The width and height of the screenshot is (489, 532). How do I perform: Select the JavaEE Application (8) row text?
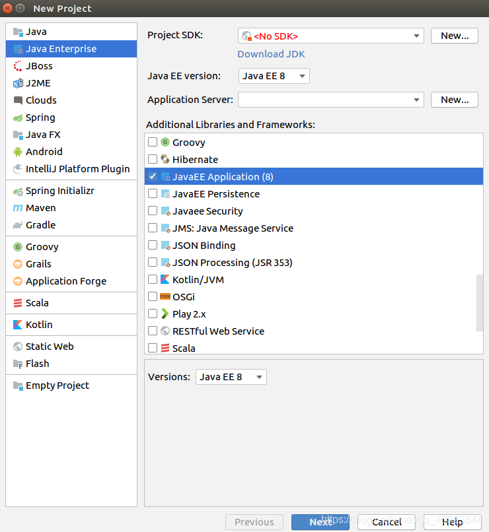[223, 177]
